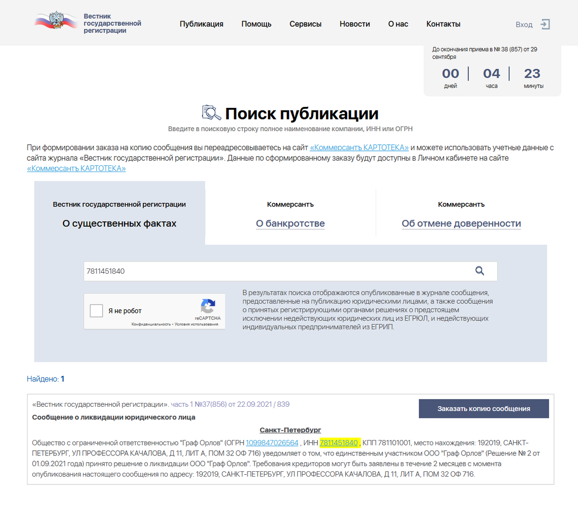Open the Сервисы menu item
The height and width of the screenshot is (507, 578).
[305, 24]
